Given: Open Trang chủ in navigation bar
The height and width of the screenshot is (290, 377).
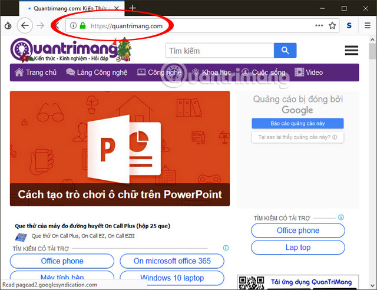Looking at the screenshot, I should click(x=35, y=72).
